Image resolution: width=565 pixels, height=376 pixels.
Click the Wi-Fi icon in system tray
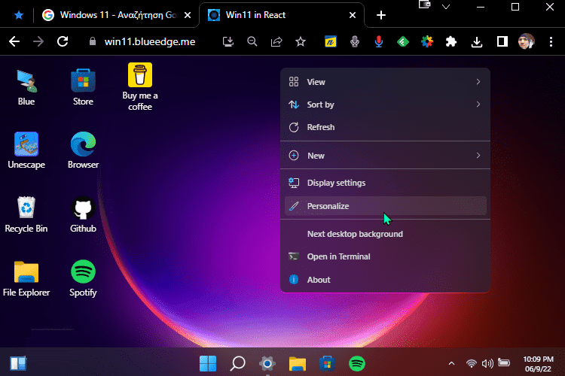471,363
